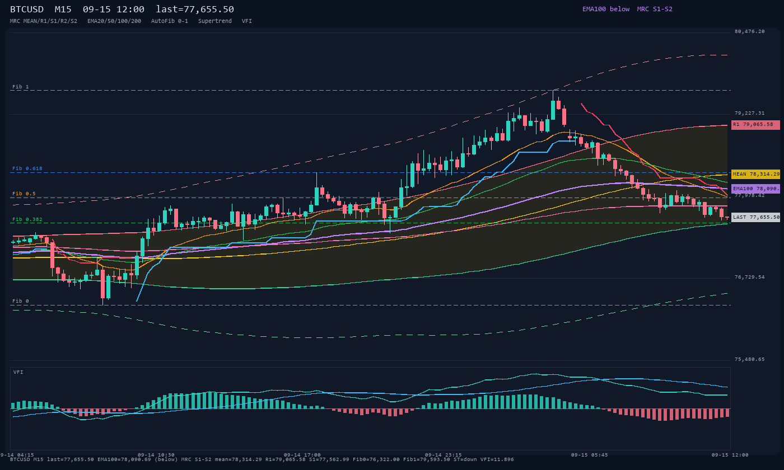
Task: Select the 'EMA100 below' status text
Action: tap(606, 9)
